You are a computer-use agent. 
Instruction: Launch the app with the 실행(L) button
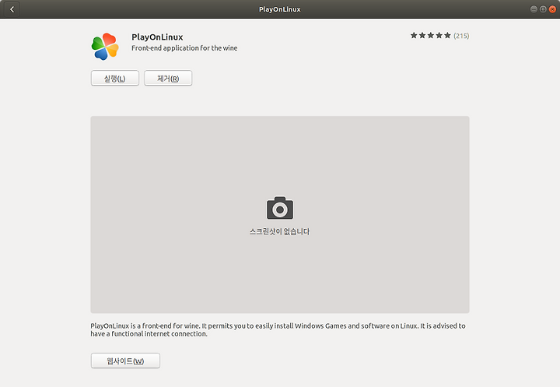(x=114, y=78)
